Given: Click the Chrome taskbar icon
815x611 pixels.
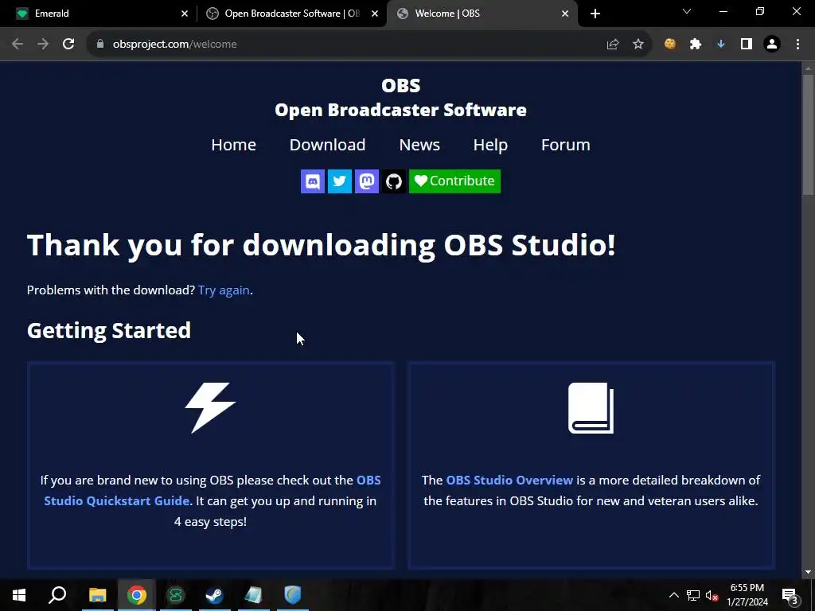Looking at the screenshot, I should [136, 595].
